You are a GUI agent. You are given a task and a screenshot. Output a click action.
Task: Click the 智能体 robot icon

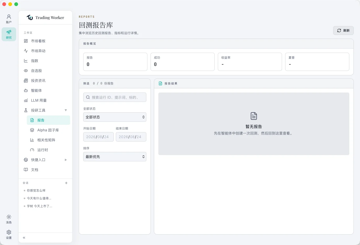(x=26, y=90)
